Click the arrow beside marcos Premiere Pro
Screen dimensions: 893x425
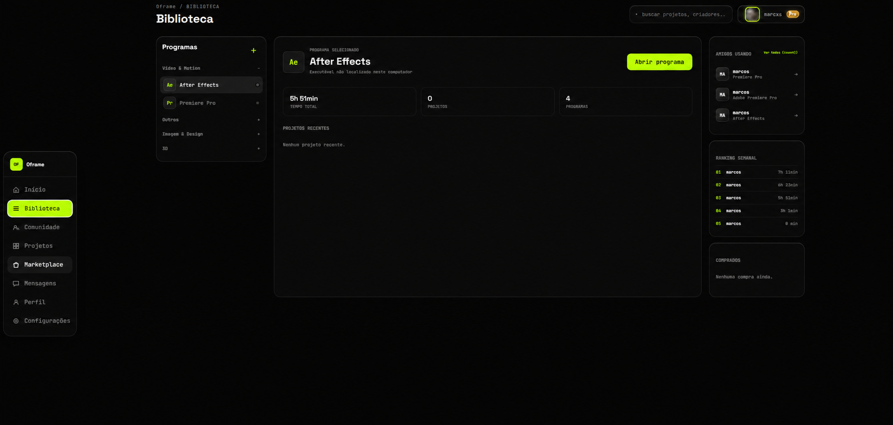[x=796, y=75]
